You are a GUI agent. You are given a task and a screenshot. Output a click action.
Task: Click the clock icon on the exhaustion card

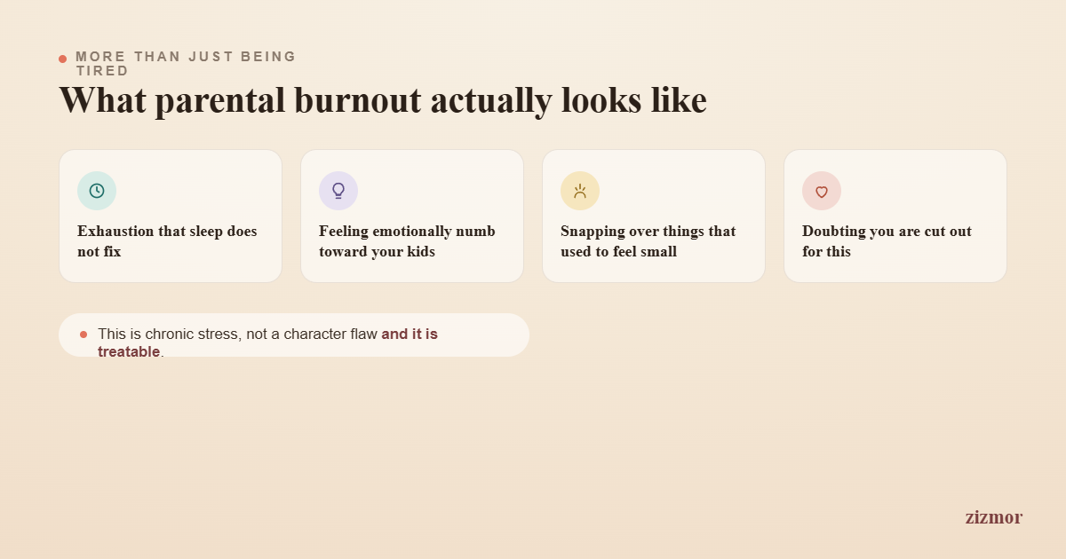coord(97,191)
